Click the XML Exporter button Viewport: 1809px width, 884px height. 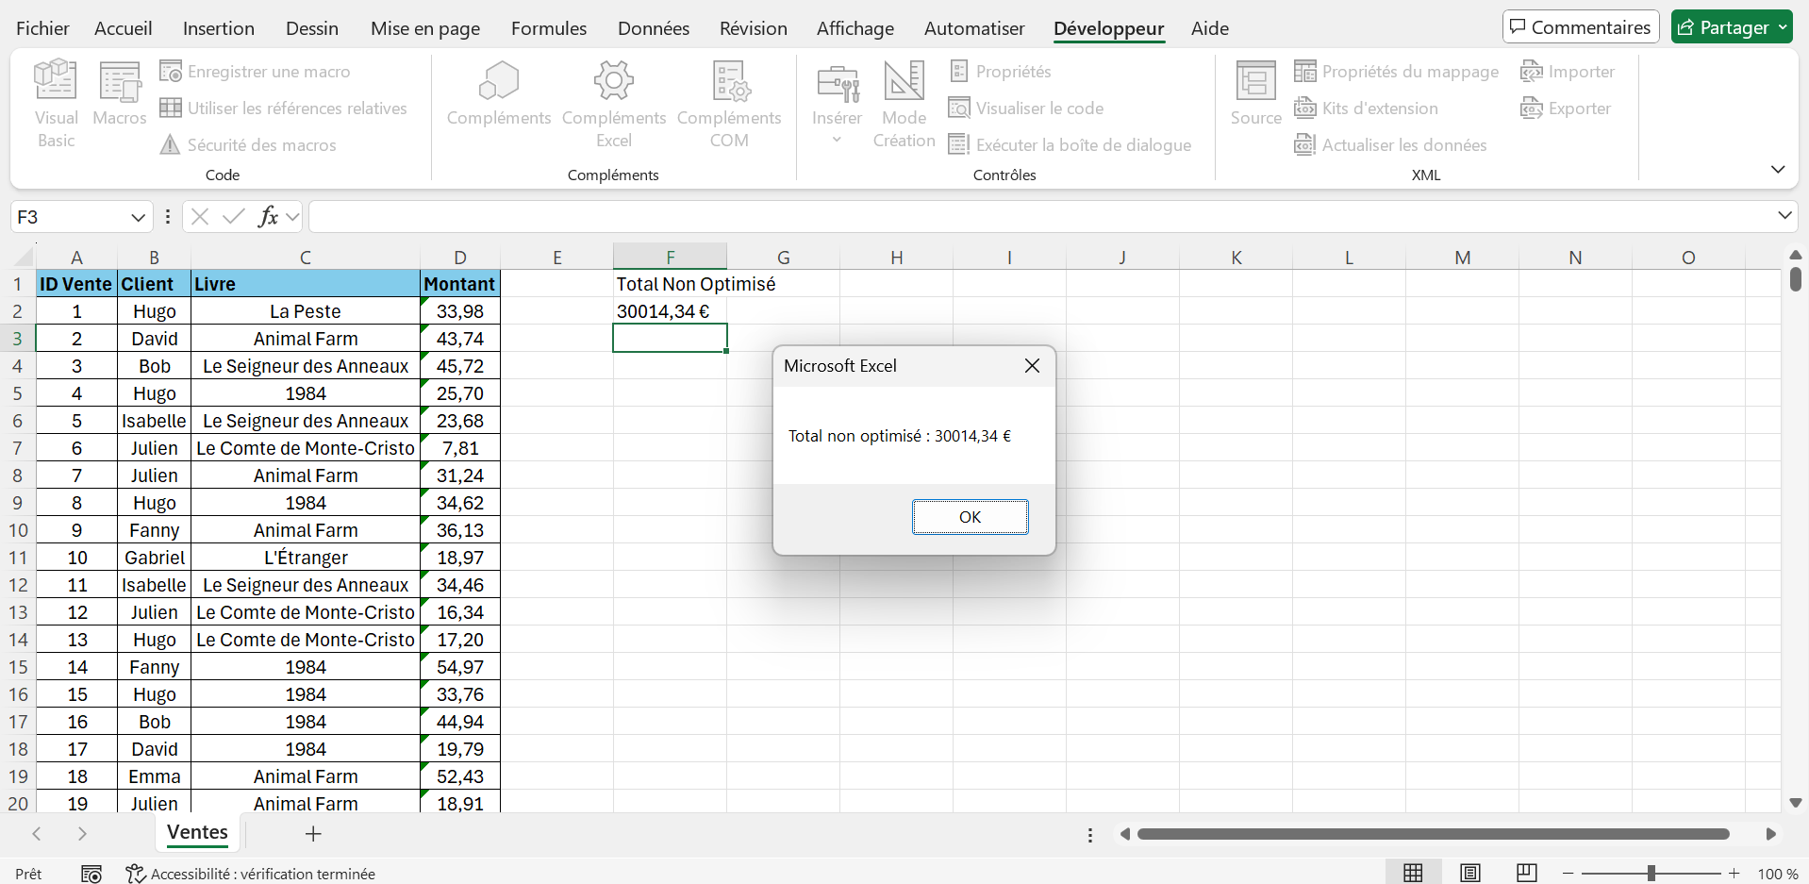click(1566, 108)
